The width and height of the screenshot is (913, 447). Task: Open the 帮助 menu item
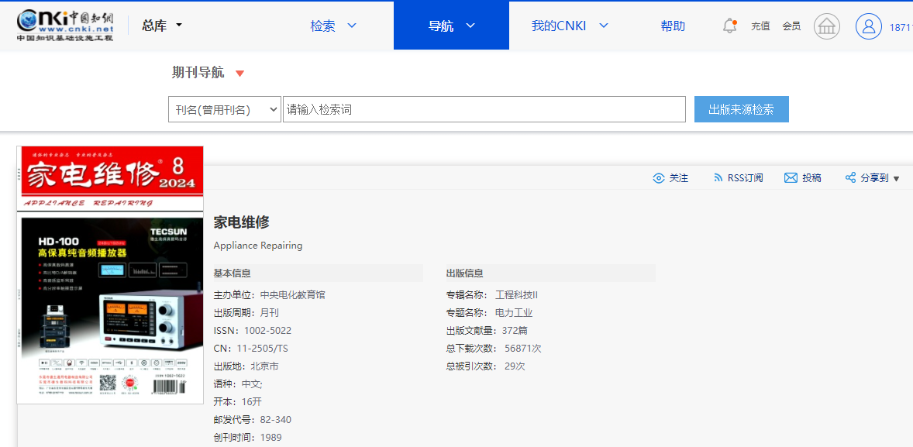tap(673, 26)
